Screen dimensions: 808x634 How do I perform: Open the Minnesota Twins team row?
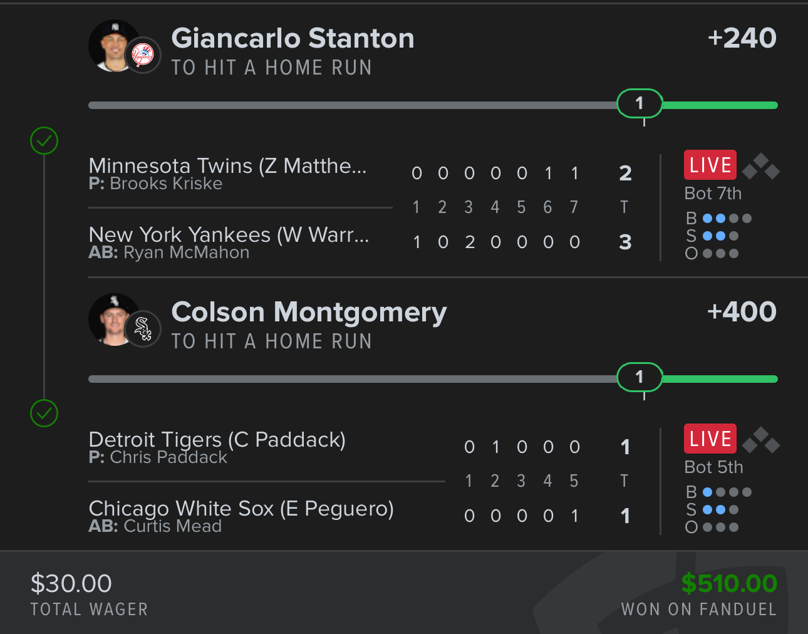227,166
